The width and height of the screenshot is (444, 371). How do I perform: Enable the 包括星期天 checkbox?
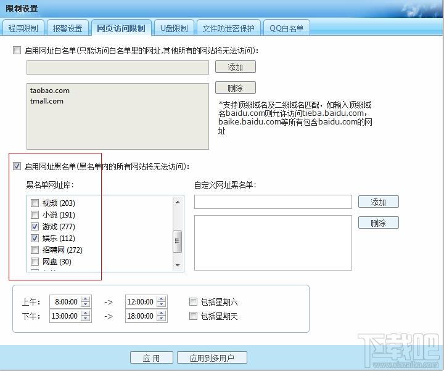tap(193, 316)
